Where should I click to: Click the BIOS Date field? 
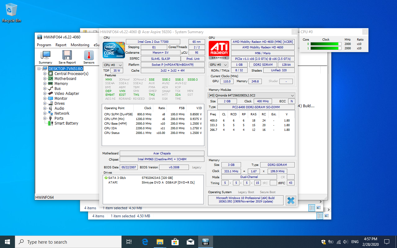pos(129,167)
